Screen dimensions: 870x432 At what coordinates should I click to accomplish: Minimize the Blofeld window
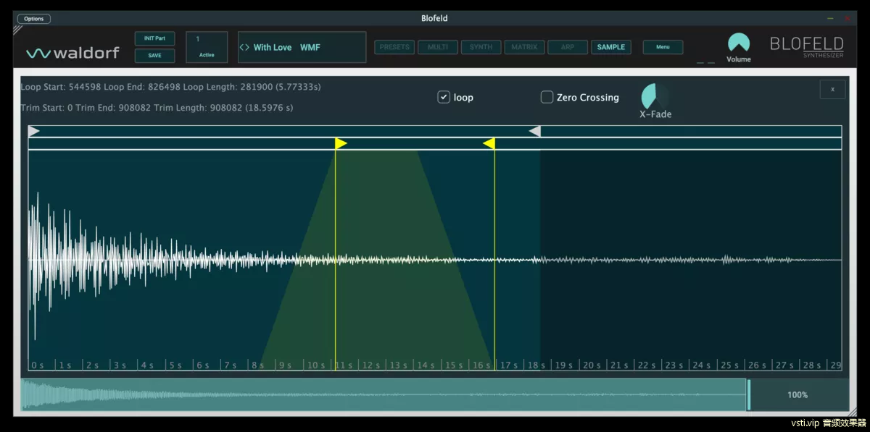(x=830, y=19)
